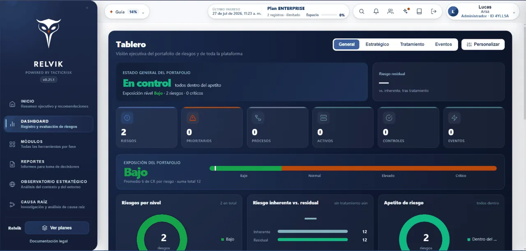Viewport: 526px width, 251px height.
Task: Switch to the General tab
Action: click(x=346, y=44)
